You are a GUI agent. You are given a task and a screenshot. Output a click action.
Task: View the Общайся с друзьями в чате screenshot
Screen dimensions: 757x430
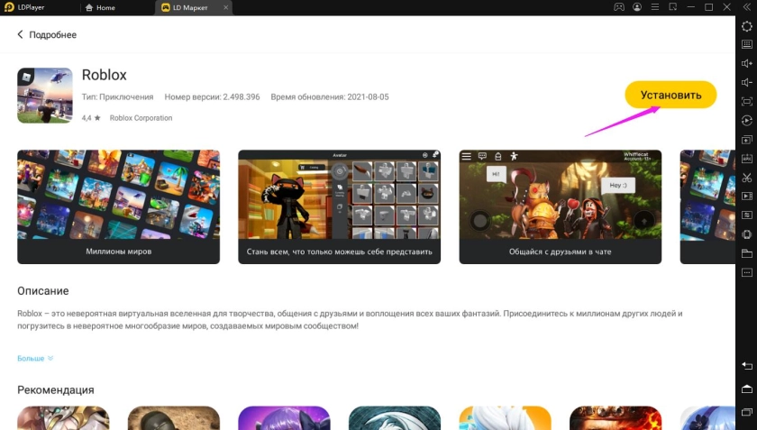pos(560,206)
